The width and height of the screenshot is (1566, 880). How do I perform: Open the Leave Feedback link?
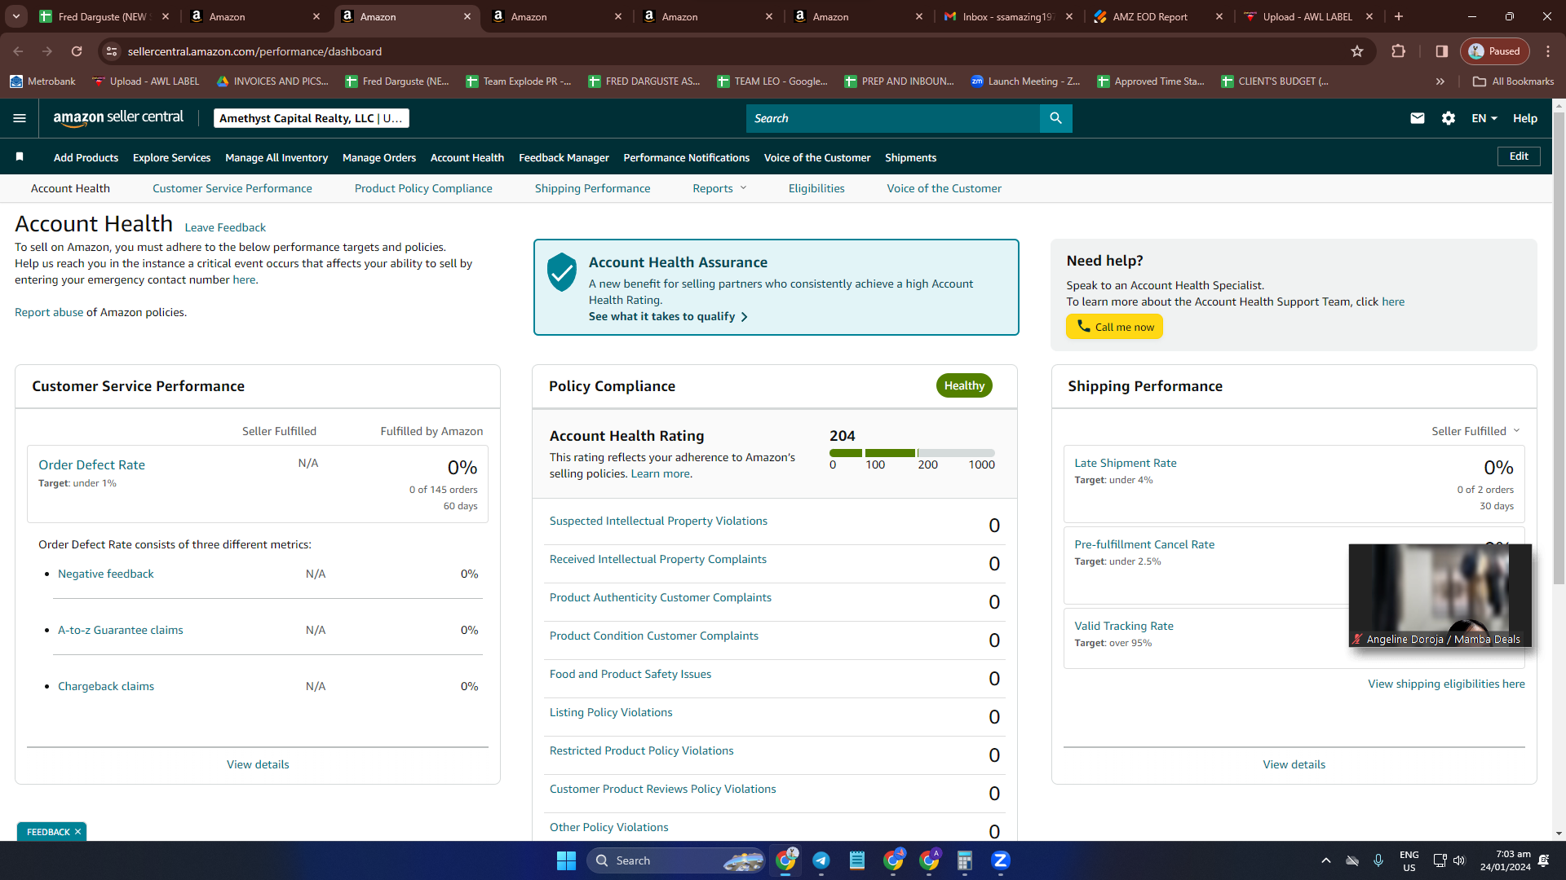(x=225, y=227)
